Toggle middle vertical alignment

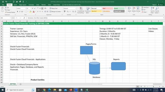40,8
